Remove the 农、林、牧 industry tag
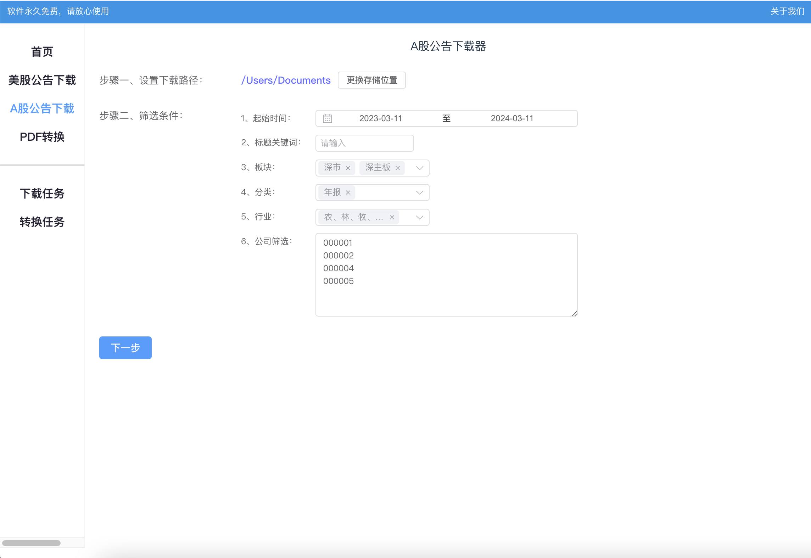This screenshot has height=558, width=811. pyautogui.click(x=392, y=217)
